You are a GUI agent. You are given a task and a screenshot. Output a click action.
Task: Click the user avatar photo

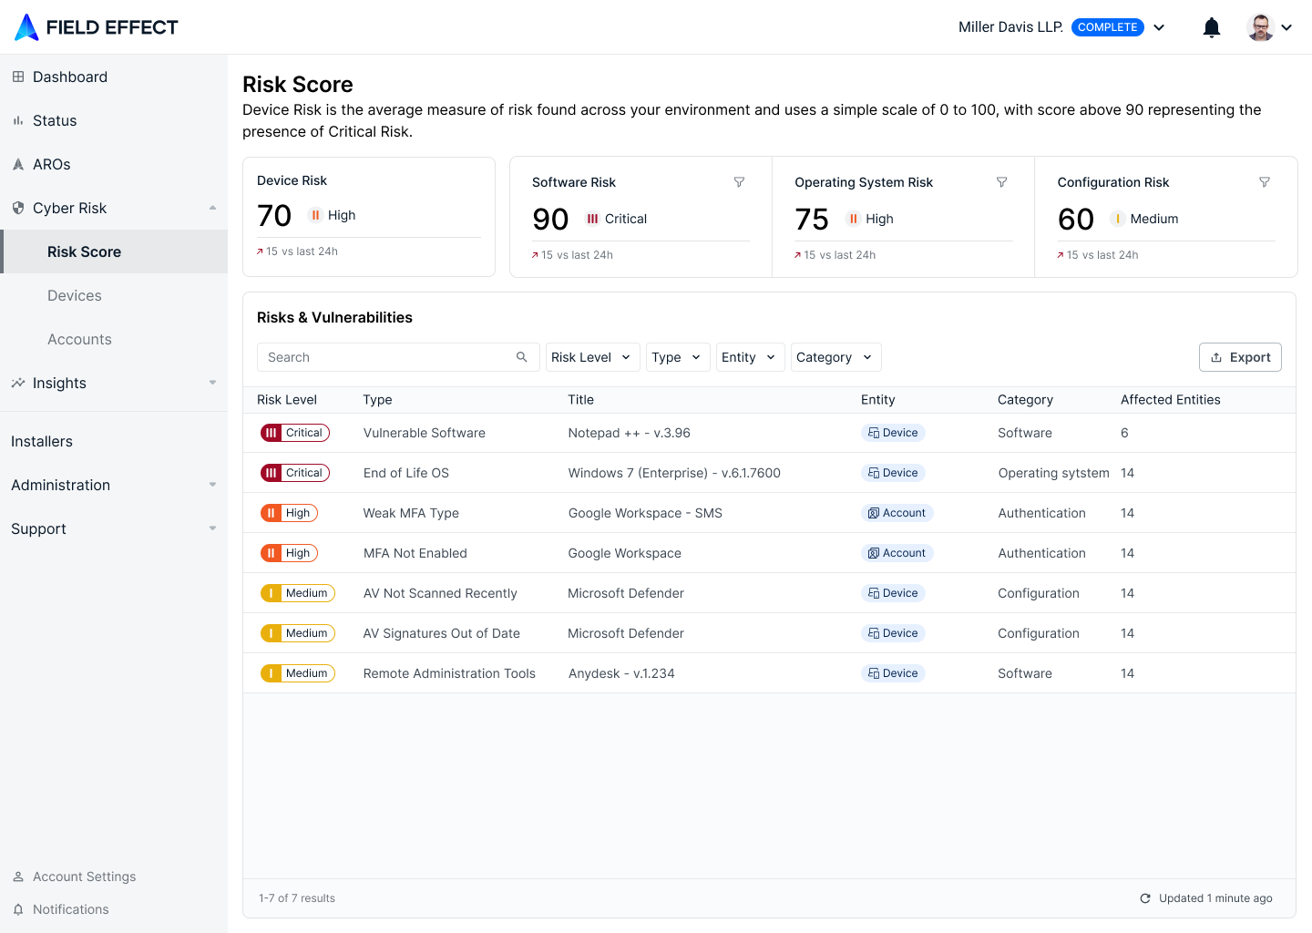[1260, 27]
